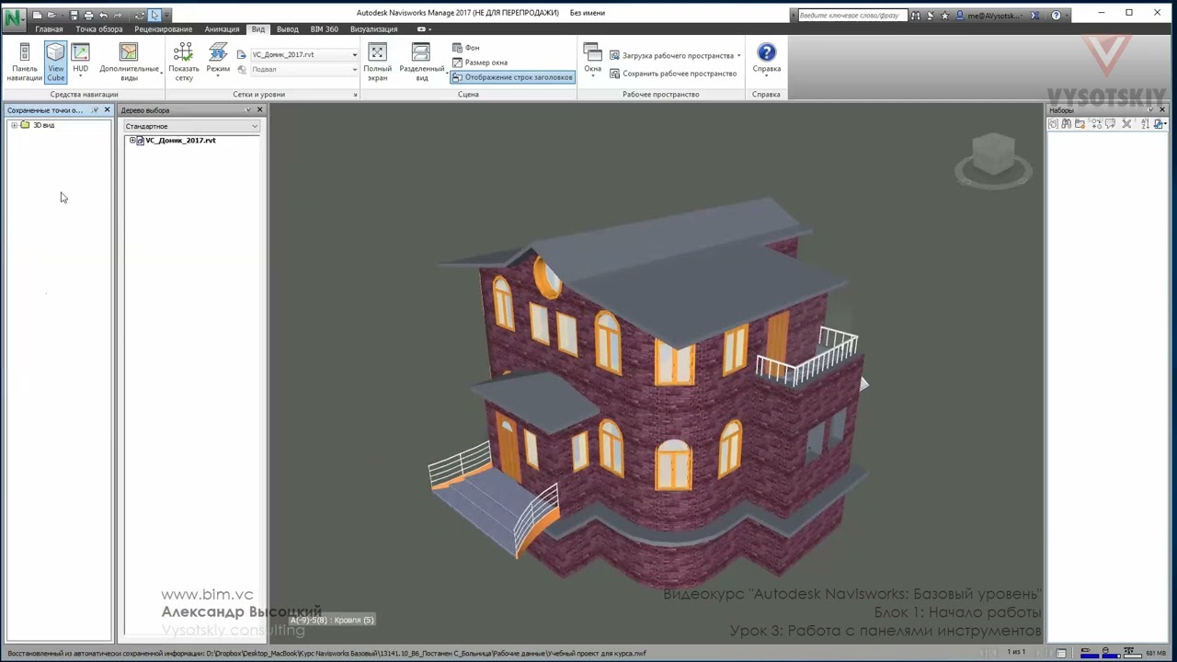Open the VC_Домик_2017.rvt file dropdown
1177x662 pixels.
coord(354,55)
